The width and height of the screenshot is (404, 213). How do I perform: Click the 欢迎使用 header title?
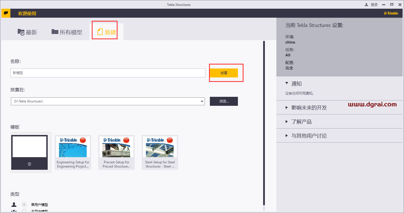27,13
